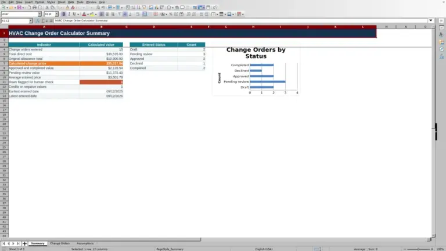Click the Sort Descending icon
446x251 pixels.
pyautogui.click(x=139, y=8)
